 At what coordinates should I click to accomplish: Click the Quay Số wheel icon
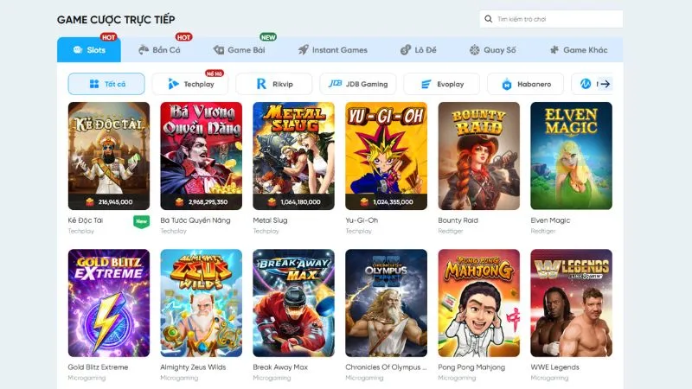[x=474, y=50]
